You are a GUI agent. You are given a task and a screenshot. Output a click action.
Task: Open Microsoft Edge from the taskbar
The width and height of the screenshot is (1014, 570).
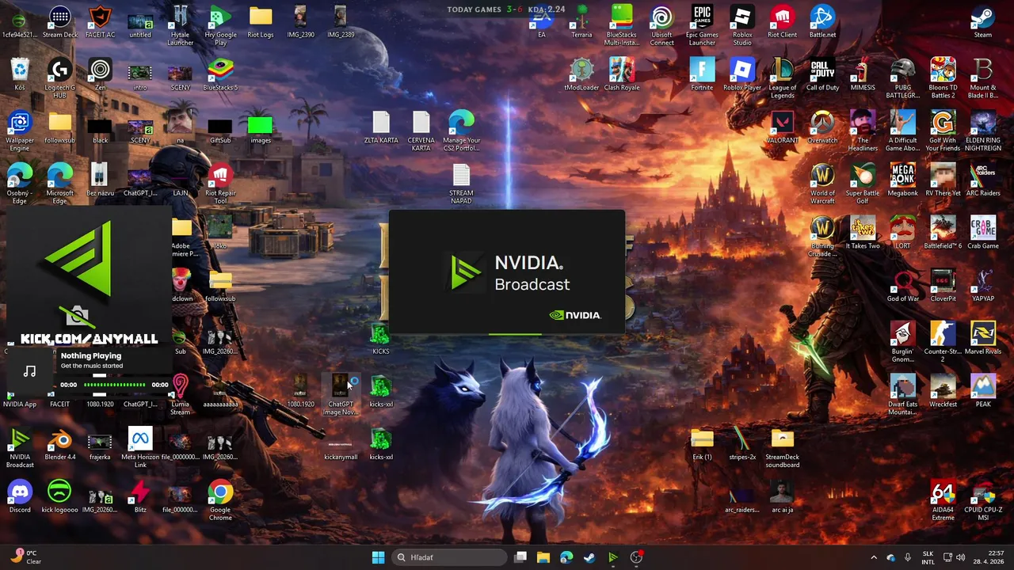(566, 557)
